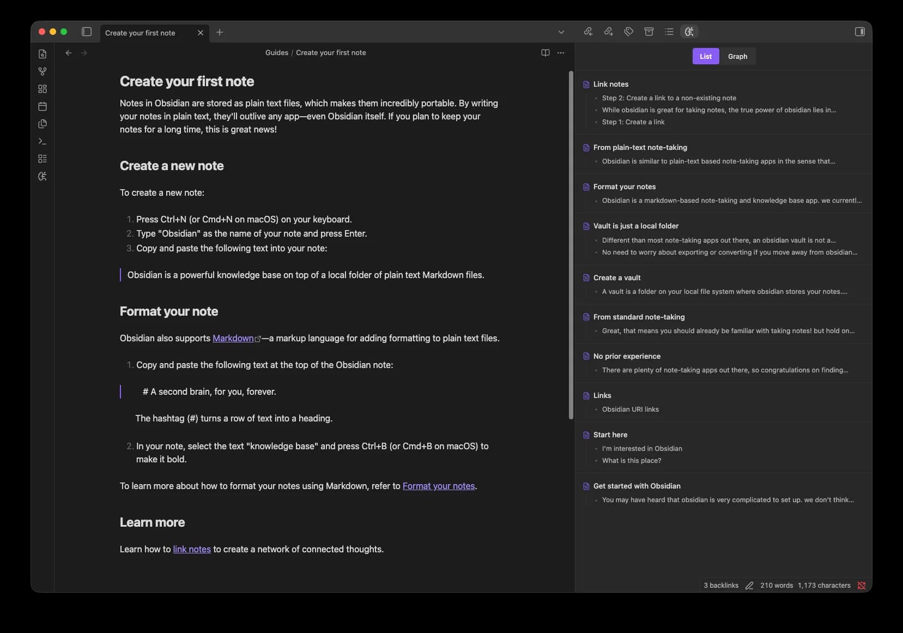Open the tags panel icon
The height and width of the screenshot is (633, 903).
point(629,32)
